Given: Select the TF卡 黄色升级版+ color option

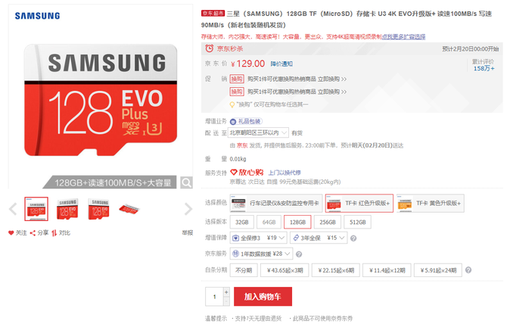Looking at the screenshot, I should pyautogui.click(x=431, y=203).
